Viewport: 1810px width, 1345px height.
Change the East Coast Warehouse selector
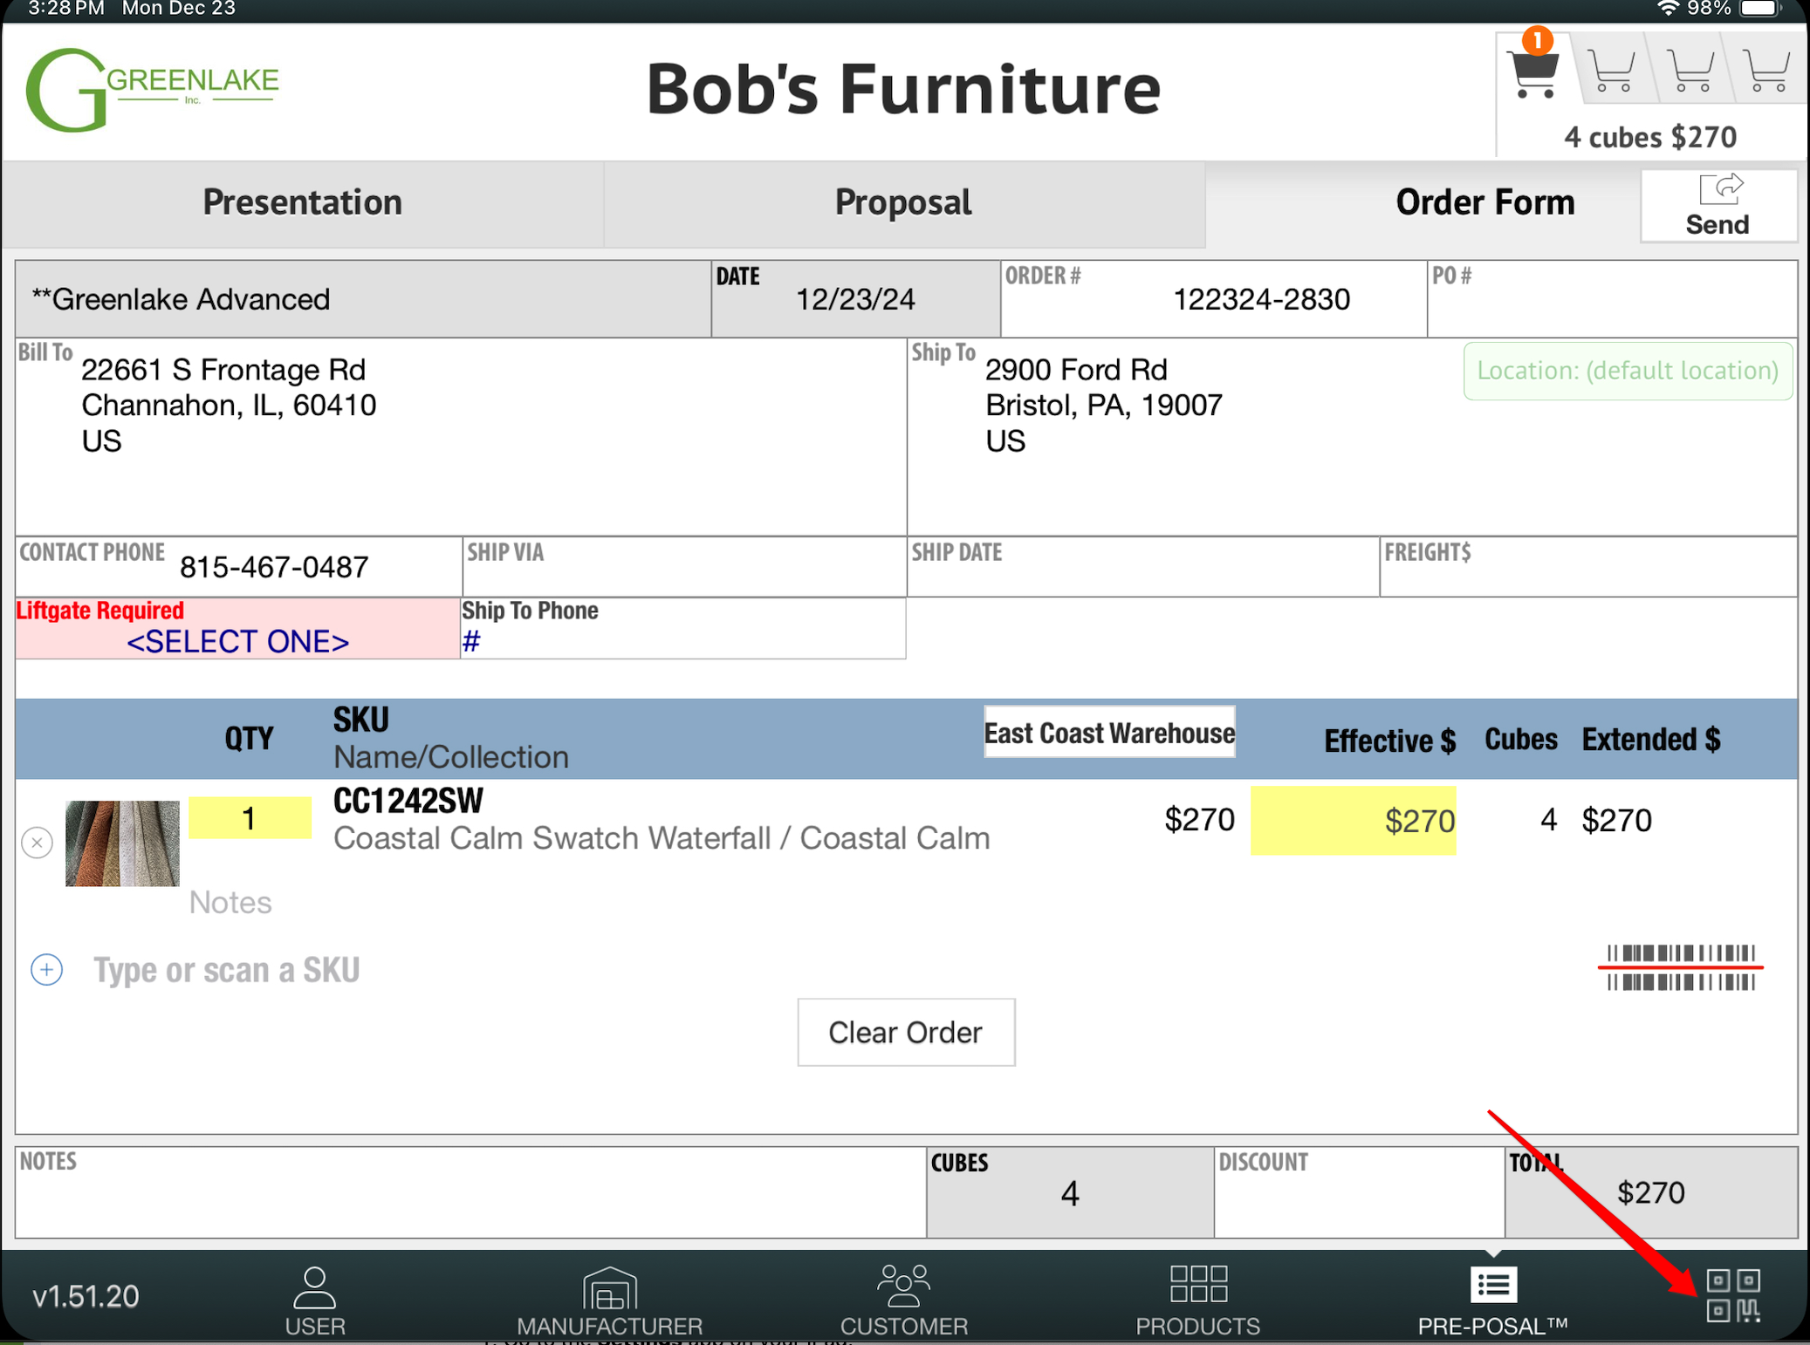pyautogui.click(x=1108, y=733)
